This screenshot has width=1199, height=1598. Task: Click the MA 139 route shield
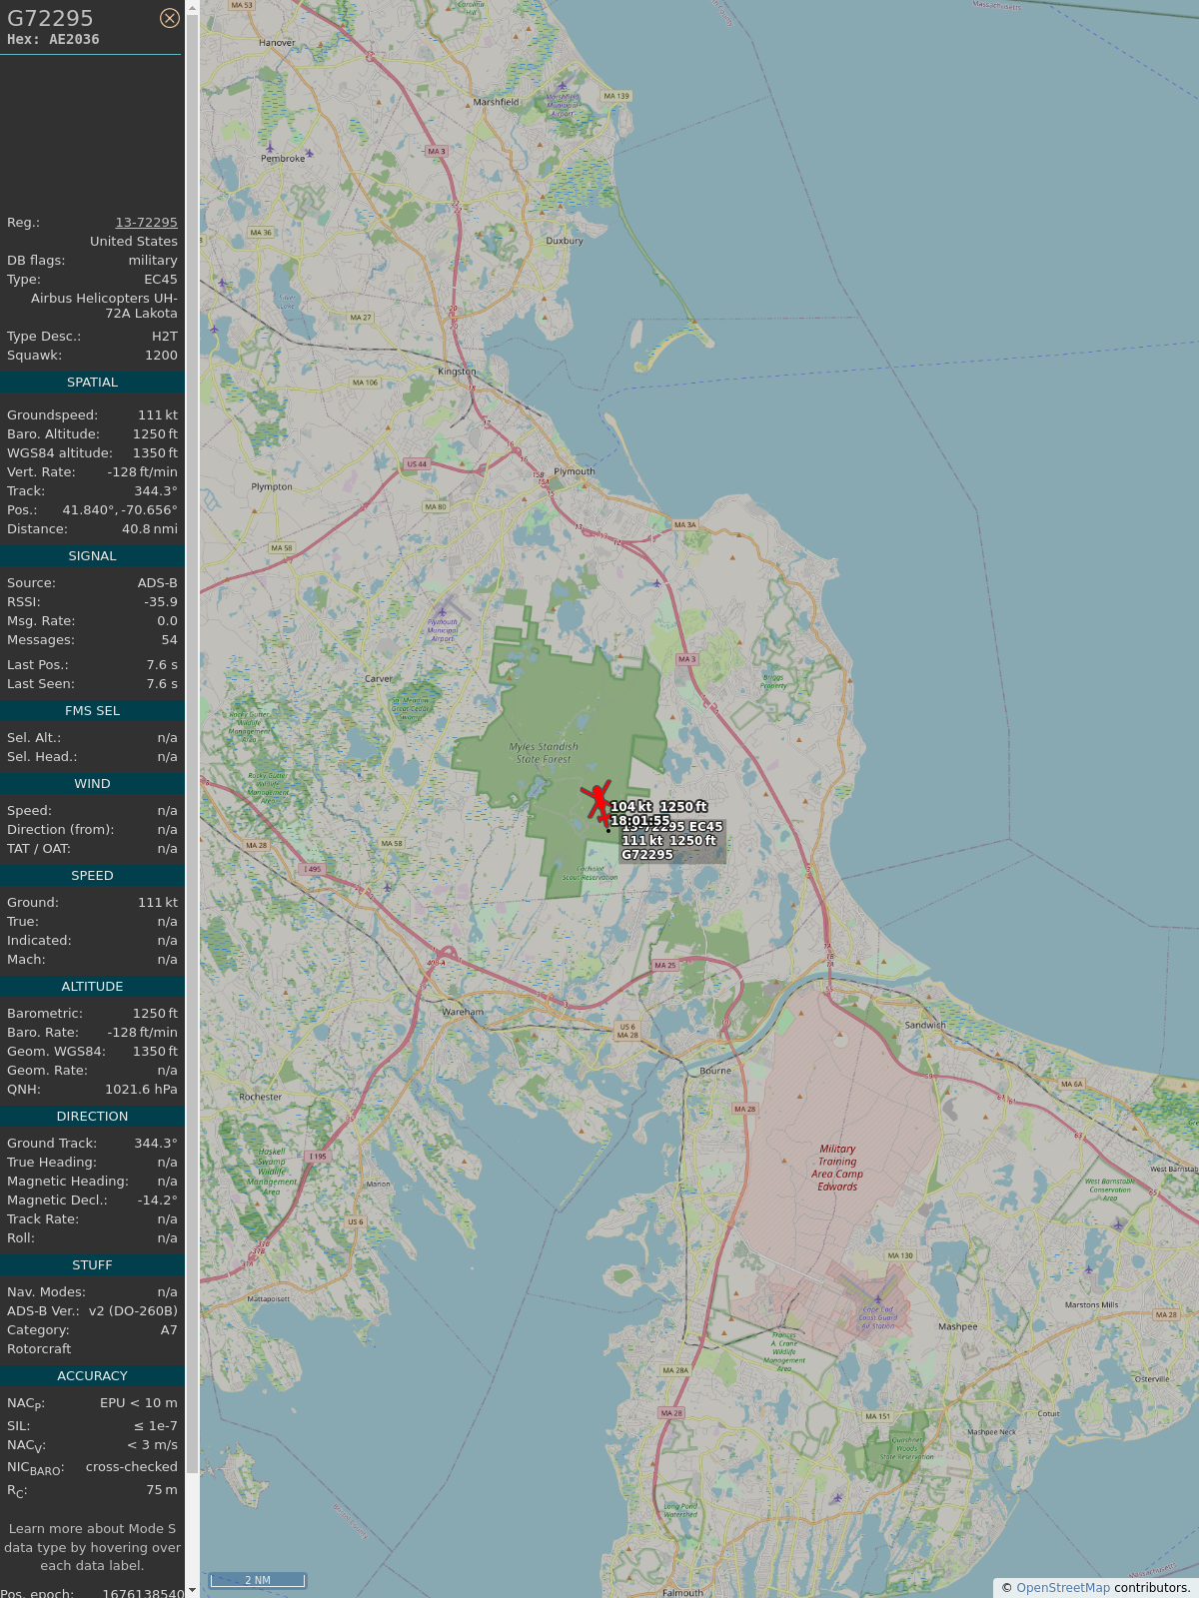tap(616, 97)
